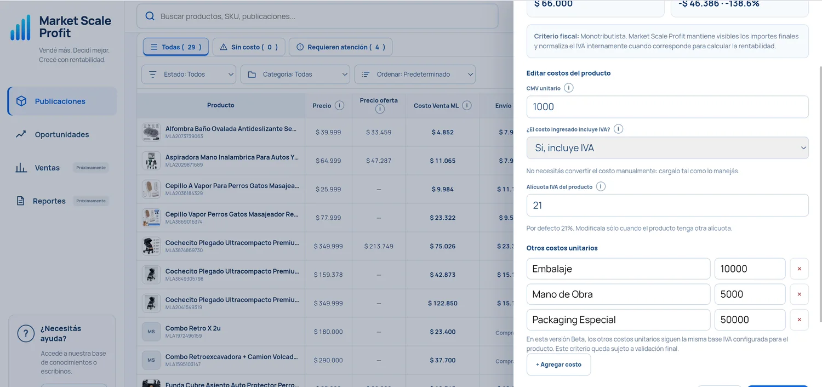Viewport: 822px width, 387px height.
Task: Click product name Aspiradora Mano Inalambrica Para Autos
Action: (232, 157)
